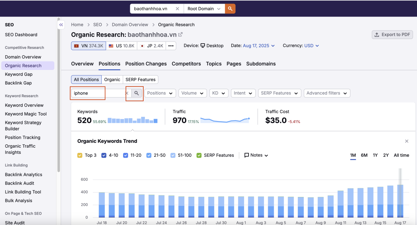Select the 6M chart time range
Viewport: 417px width, 225px height.
pyautogui.click(x=364, y=155)
